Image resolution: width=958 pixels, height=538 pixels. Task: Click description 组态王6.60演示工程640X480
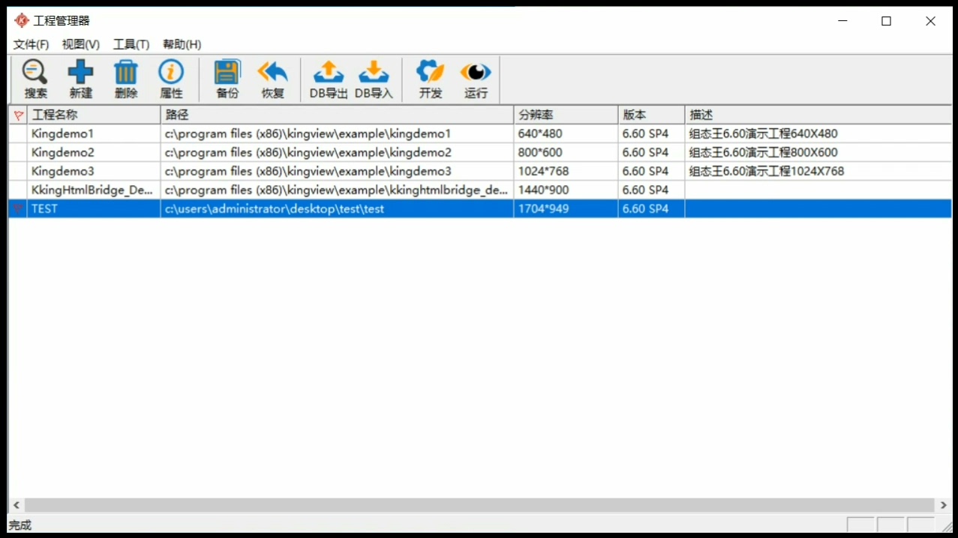coord(764,134)
